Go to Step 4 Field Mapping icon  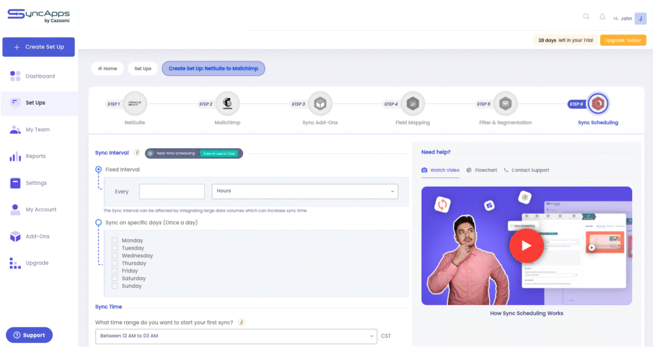point(413,103)
